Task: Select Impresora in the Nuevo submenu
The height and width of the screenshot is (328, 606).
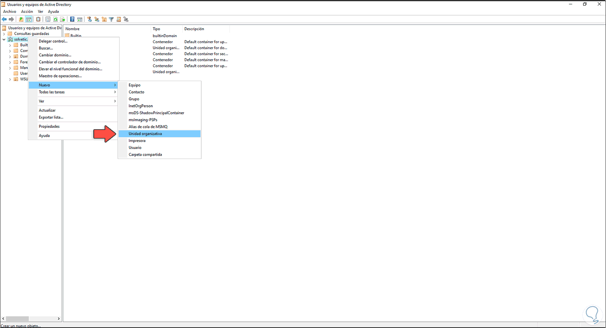Action: pyautogui.click(x=160, y=141)
